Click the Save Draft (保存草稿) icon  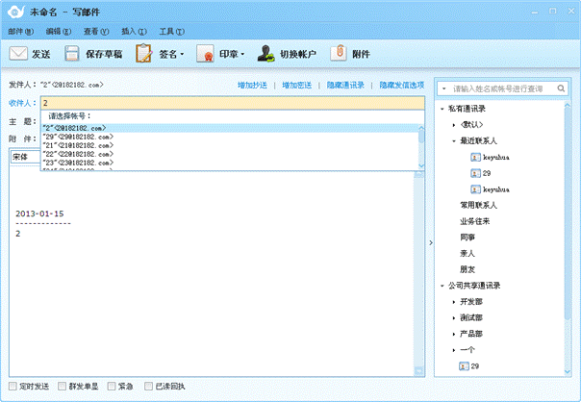click(72, 54)
